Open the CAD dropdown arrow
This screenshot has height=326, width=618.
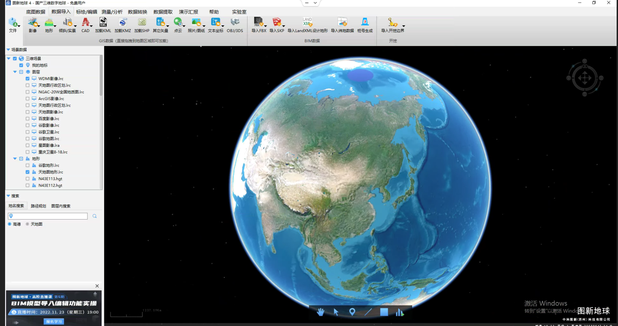pyautogui.click(x=91, y=26)
